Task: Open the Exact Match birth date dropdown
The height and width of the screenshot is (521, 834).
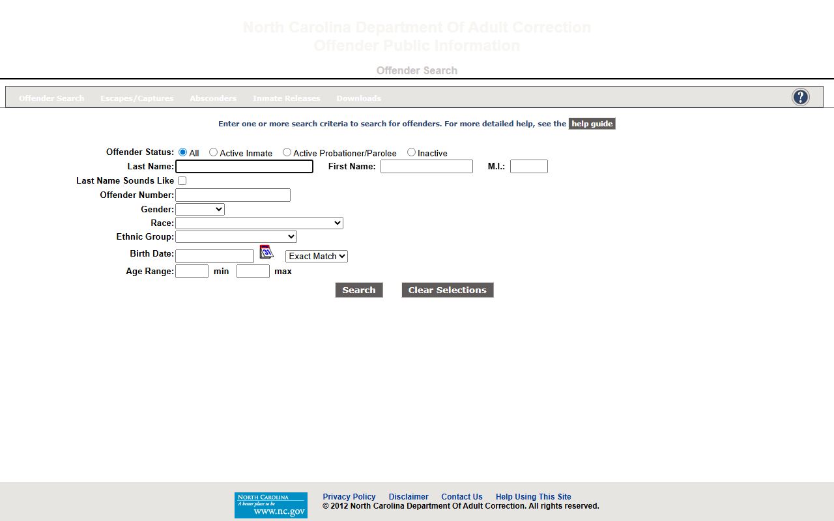Action: 317,256
